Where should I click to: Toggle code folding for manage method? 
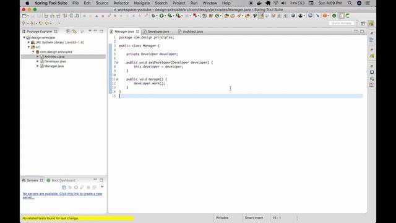117,79
